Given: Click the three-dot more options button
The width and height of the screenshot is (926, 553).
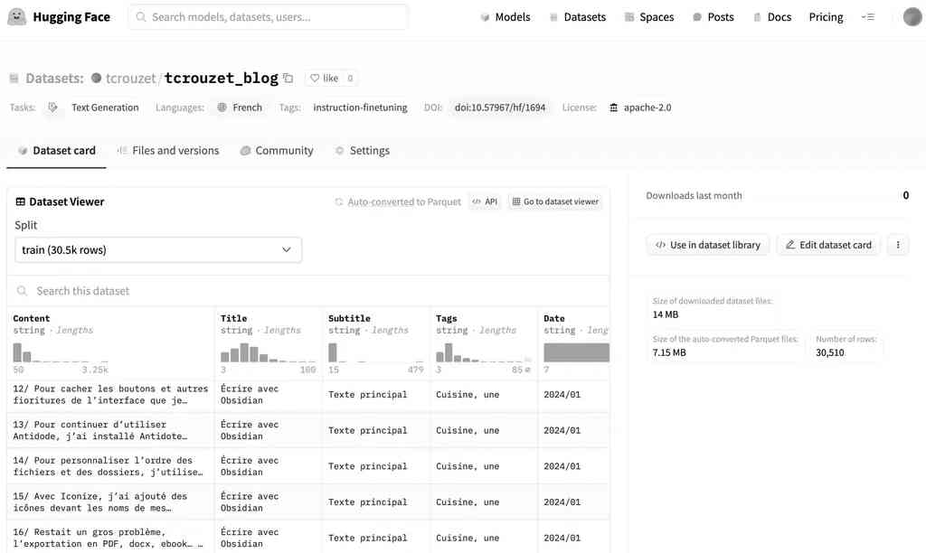Looking at the screenshot, I should (x=898, y=245).
